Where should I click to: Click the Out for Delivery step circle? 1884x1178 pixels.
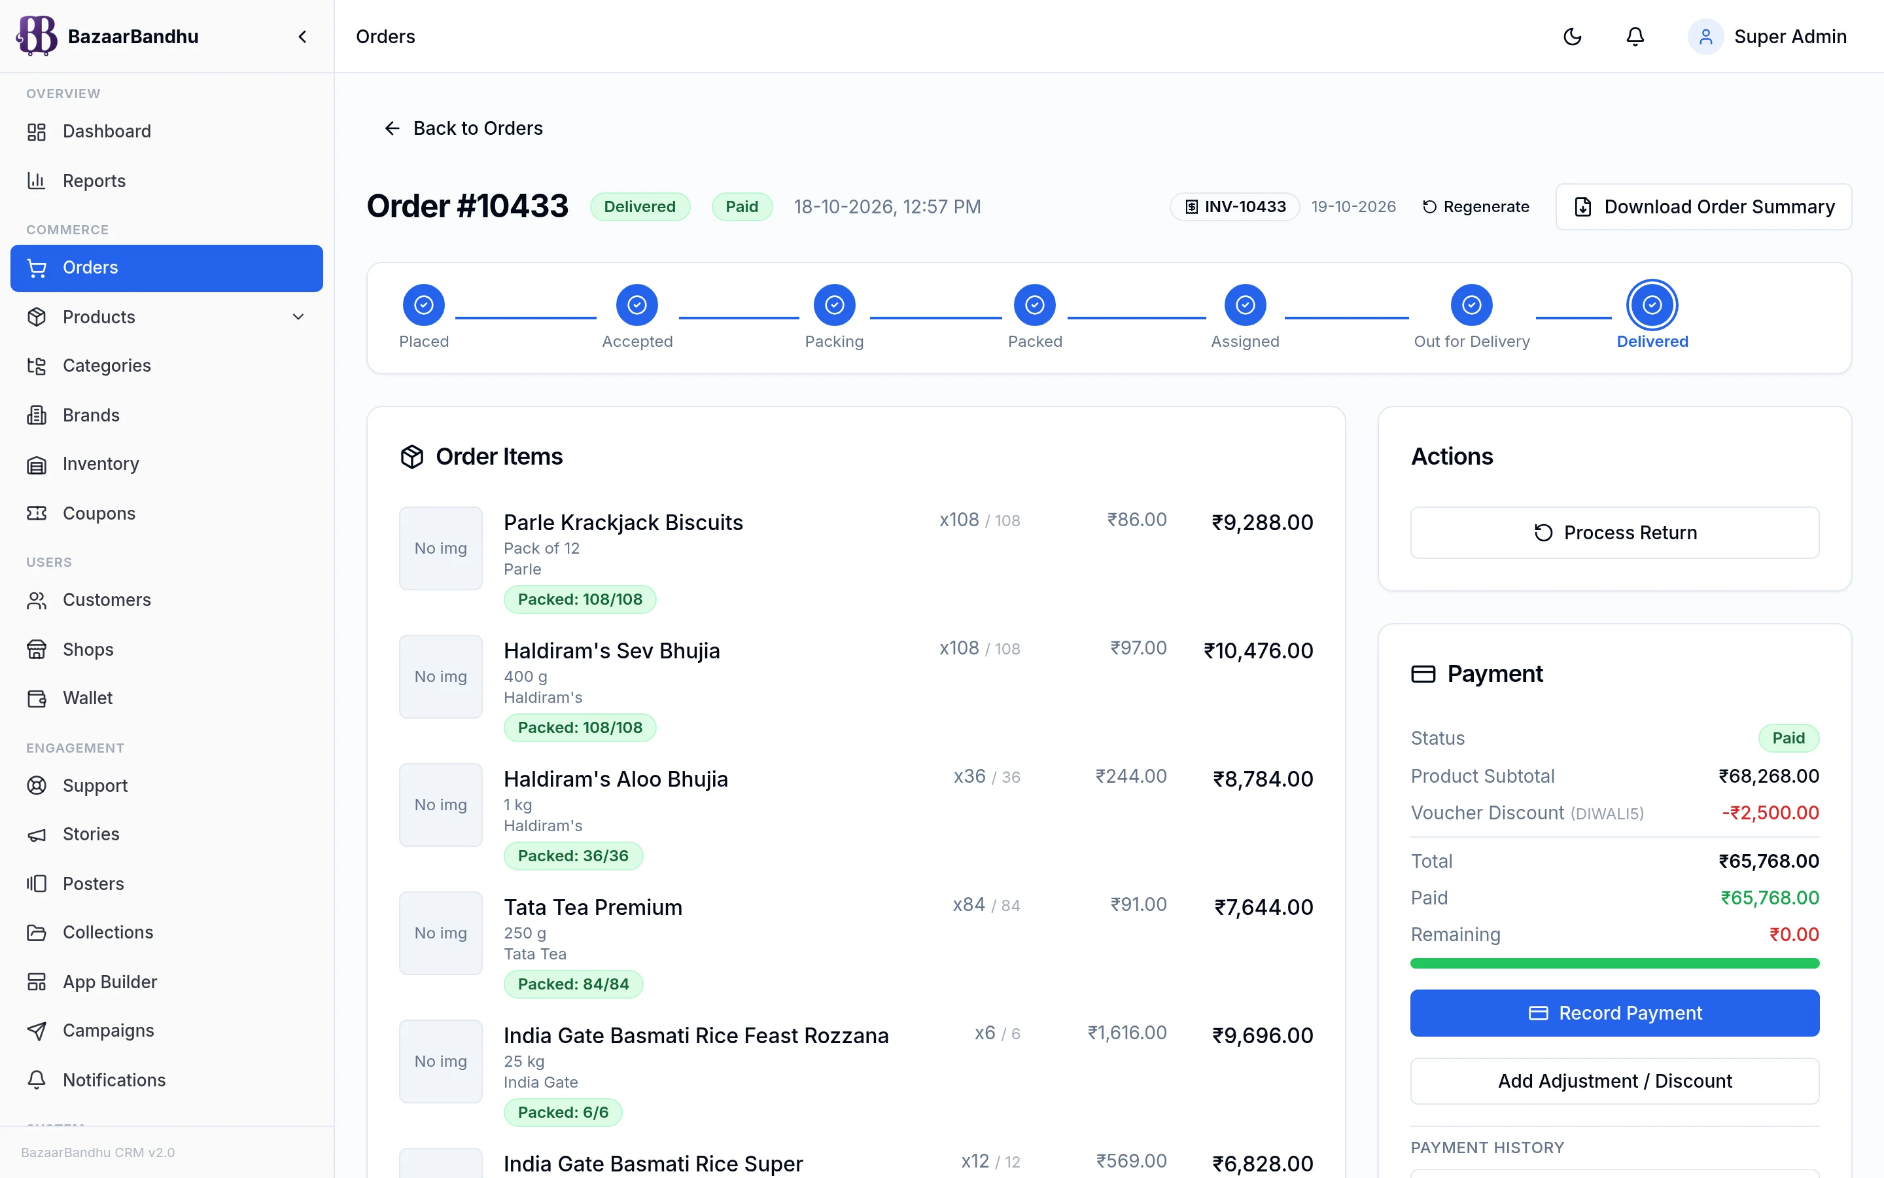point(1471,304)
